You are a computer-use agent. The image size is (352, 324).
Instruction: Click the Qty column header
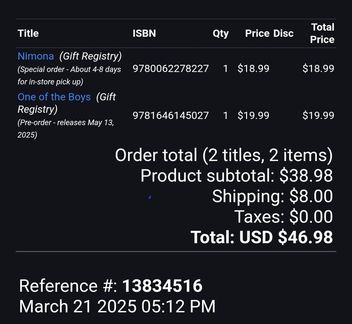(221, 34)
